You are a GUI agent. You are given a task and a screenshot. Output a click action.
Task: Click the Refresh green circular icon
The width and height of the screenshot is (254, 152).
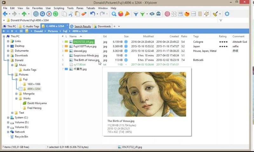click(x=56, y=14)
